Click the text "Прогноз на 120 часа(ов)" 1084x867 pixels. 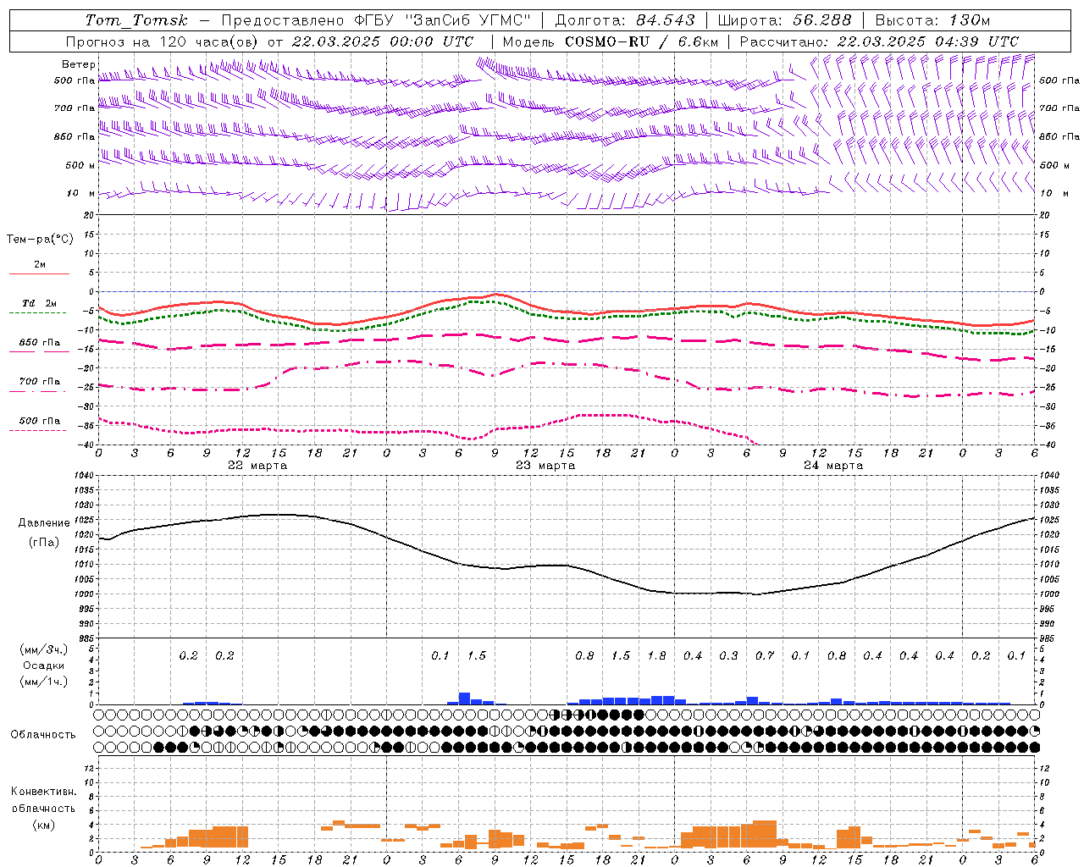163,41
